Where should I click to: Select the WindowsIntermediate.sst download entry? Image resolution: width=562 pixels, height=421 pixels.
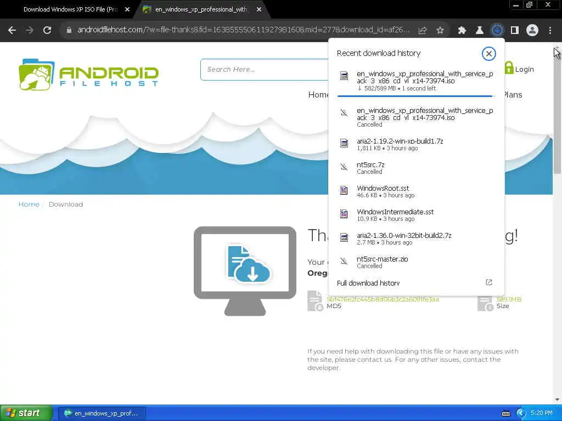coord(416,215)
